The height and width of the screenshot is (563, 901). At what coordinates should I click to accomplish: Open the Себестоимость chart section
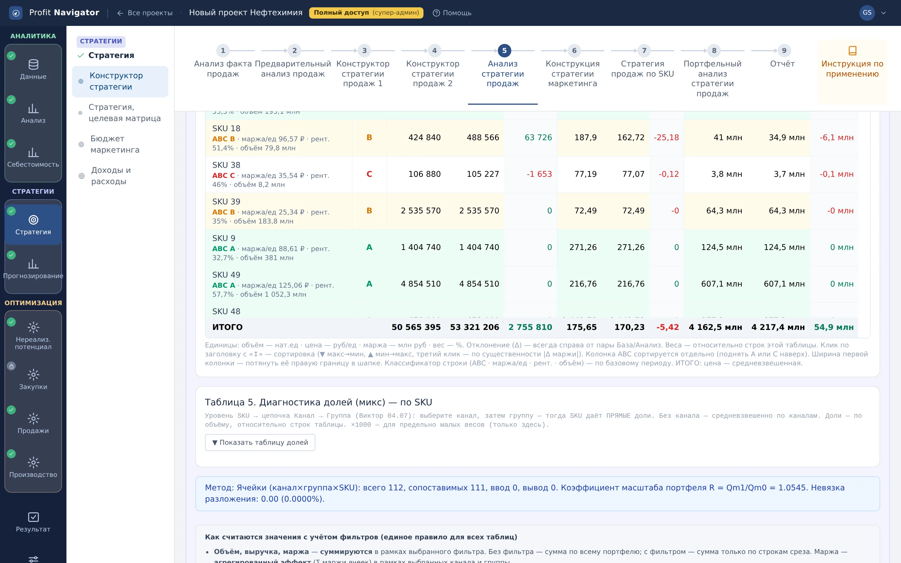point(33,158)
